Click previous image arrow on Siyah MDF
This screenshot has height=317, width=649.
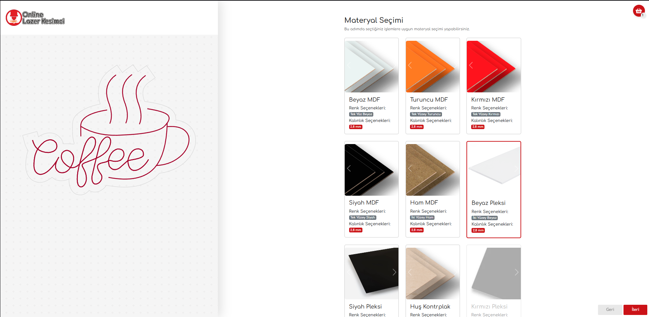click(x=349, y=169)
